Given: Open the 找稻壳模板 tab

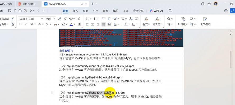Looking at the screenshot, I should pos(29,4).
